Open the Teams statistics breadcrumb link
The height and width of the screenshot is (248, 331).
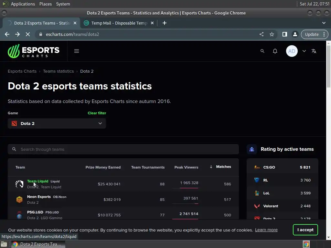tap(59, 71)
